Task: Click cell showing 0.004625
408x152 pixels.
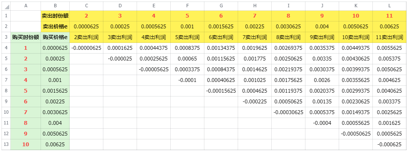Action: click(x=389, y=80)
